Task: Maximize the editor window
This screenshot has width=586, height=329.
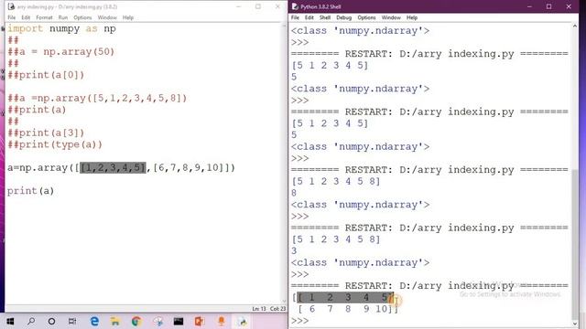Action: tap(258, 6)
